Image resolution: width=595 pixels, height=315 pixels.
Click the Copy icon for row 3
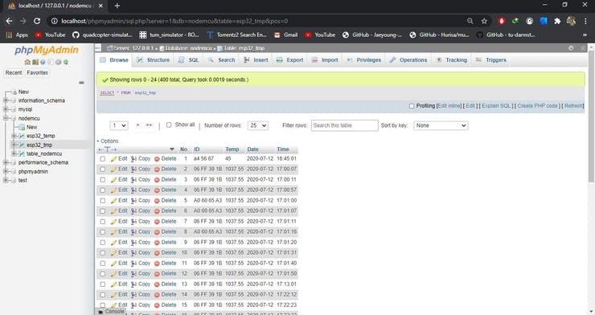(x=133, y=180)
